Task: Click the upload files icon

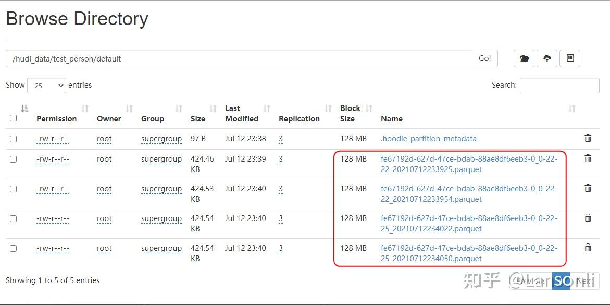Action: [x=547, y=58]
